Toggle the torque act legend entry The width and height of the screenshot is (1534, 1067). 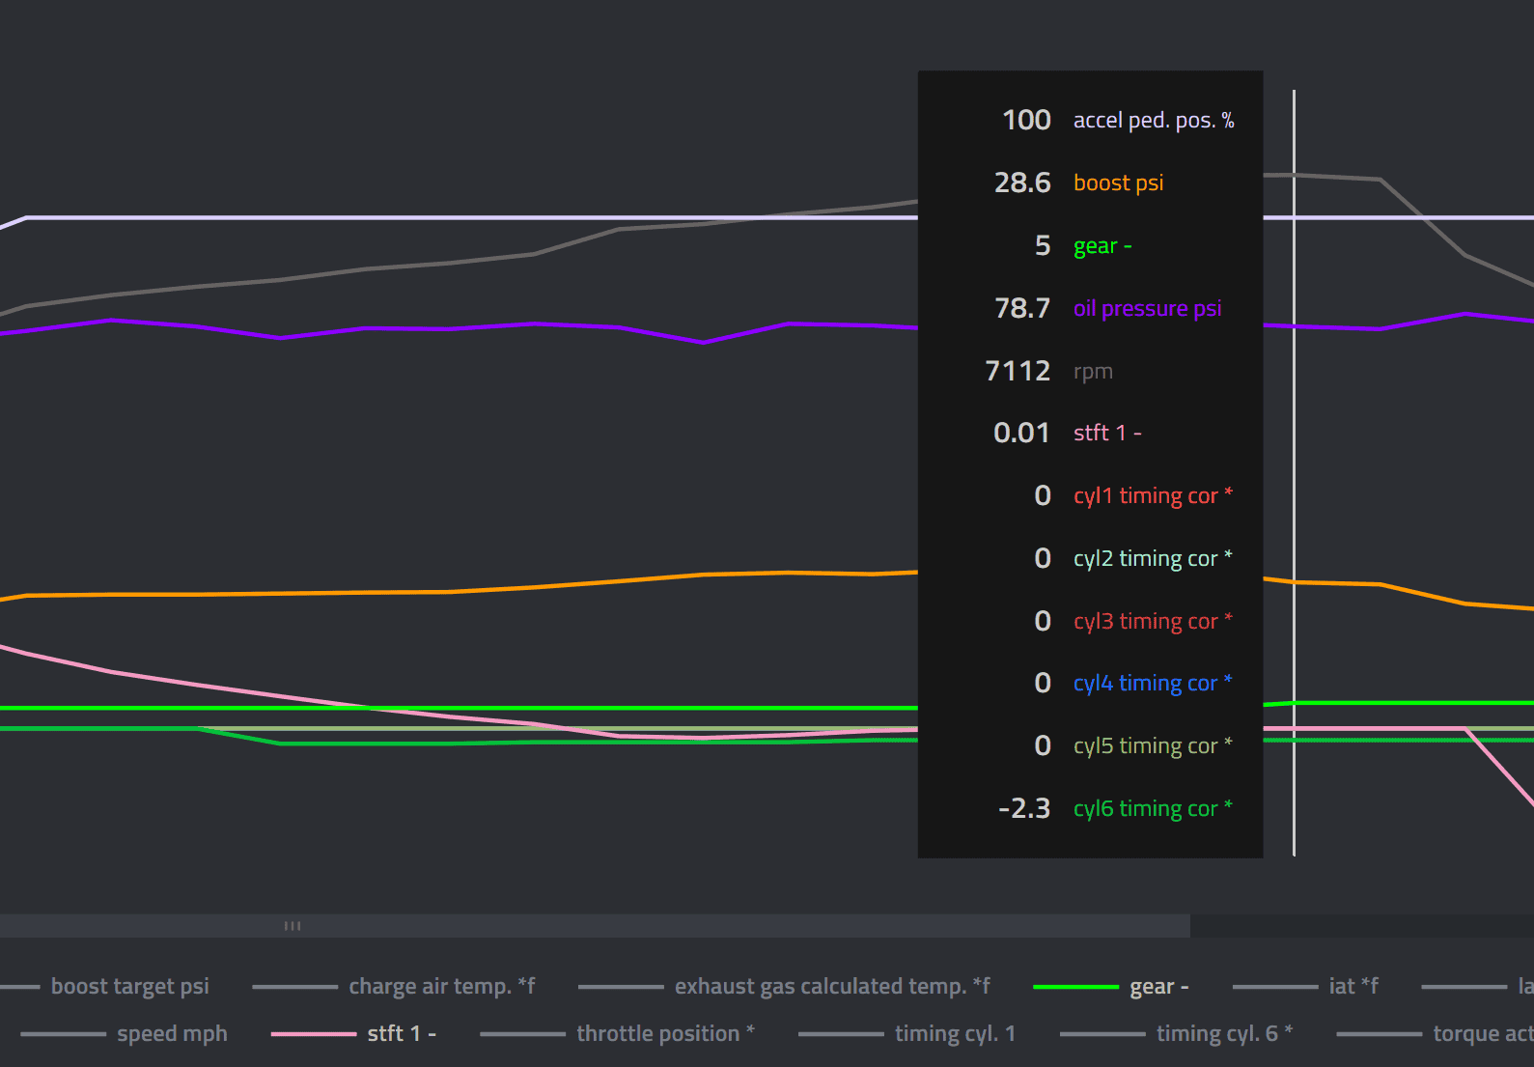1436,1033
